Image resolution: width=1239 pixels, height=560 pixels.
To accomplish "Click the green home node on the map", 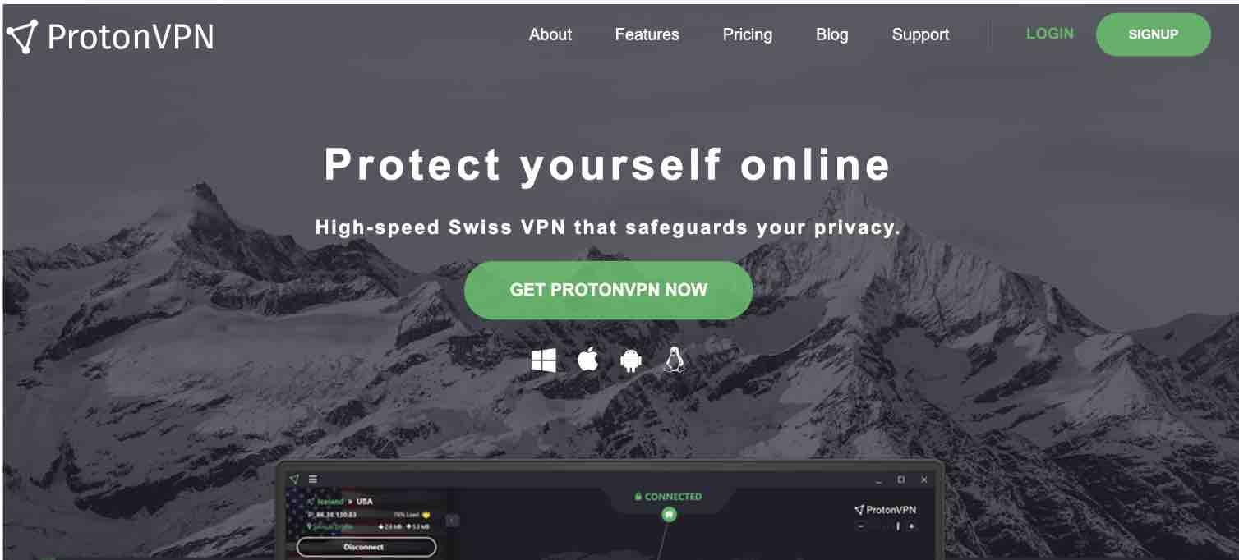I will 669,514.
